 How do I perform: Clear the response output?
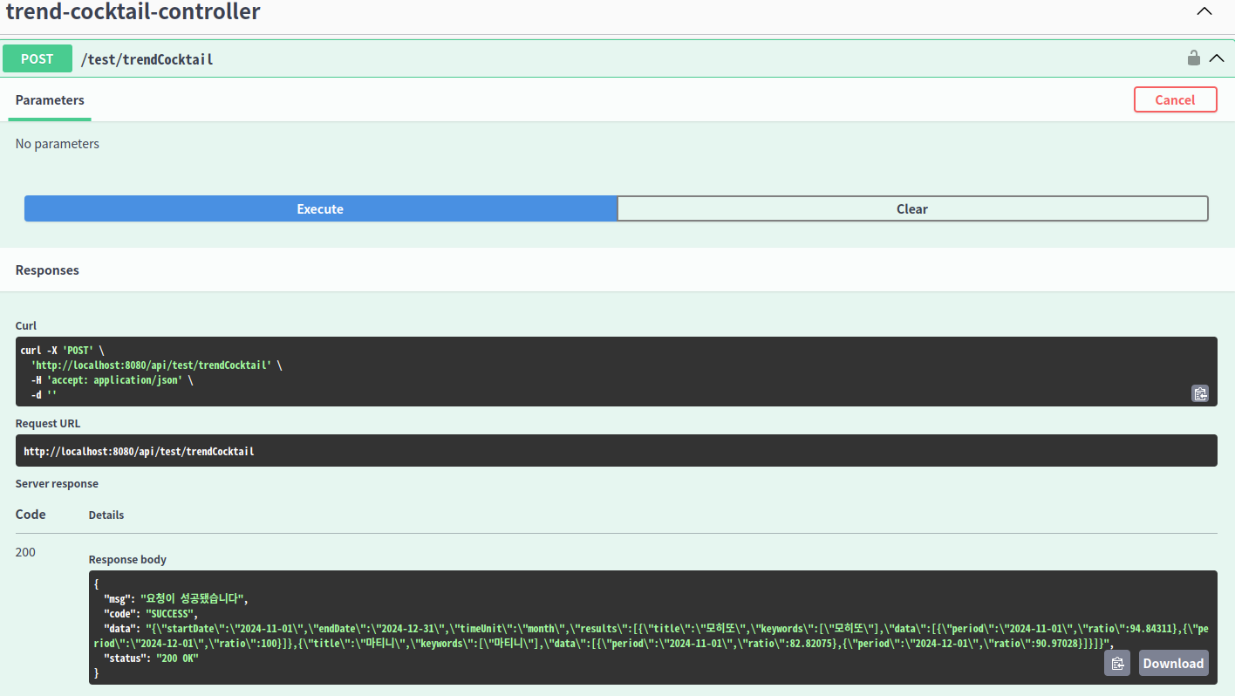912,208
